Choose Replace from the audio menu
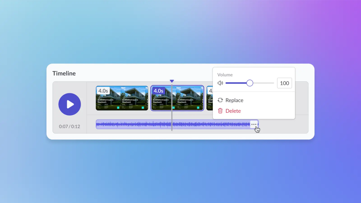The height and width of the screenshot is (203, 361). 234,100
